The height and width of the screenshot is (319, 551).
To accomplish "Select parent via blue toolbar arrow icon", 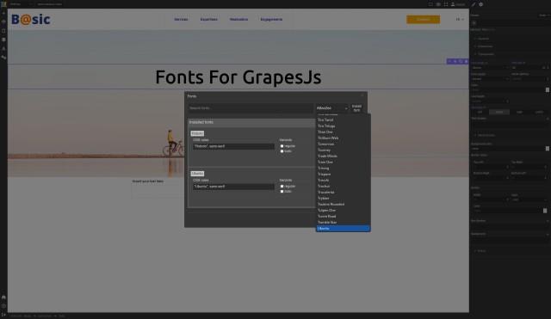I will click(449, 61).
